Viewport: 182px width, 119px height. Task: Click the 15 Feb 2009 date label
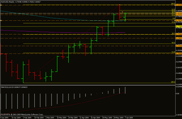point(39,118)
